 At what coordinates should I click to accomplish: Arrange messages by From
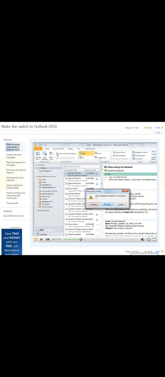99,154
